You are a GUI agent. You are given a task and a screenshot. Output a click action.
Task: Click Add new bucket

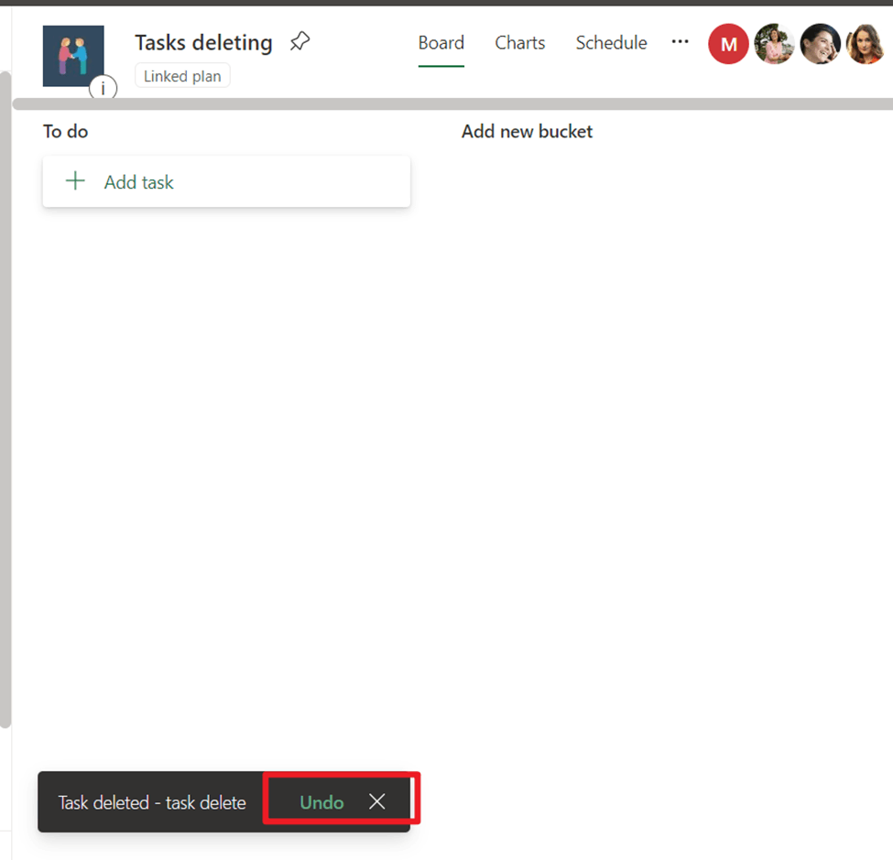click(527, 132)
